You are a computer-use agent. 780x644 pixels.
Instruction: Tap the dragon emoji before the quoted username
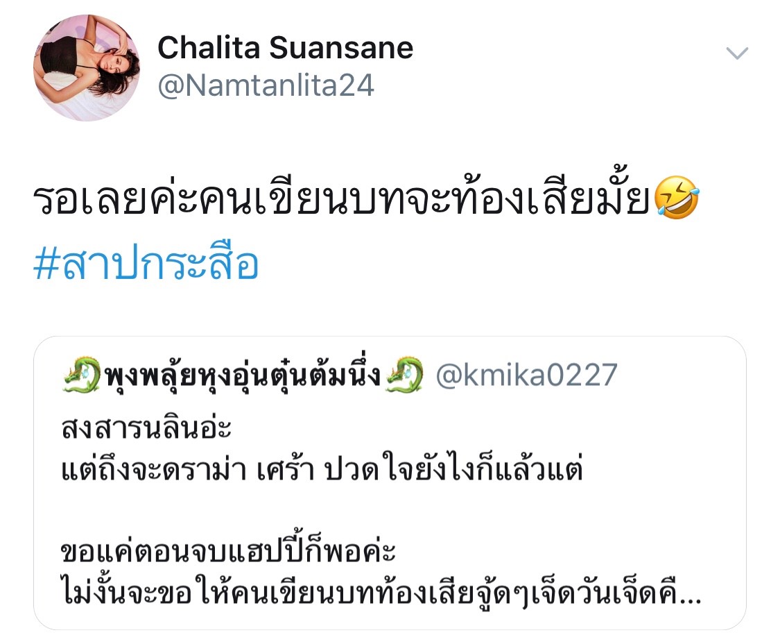(x=82, y=375)
